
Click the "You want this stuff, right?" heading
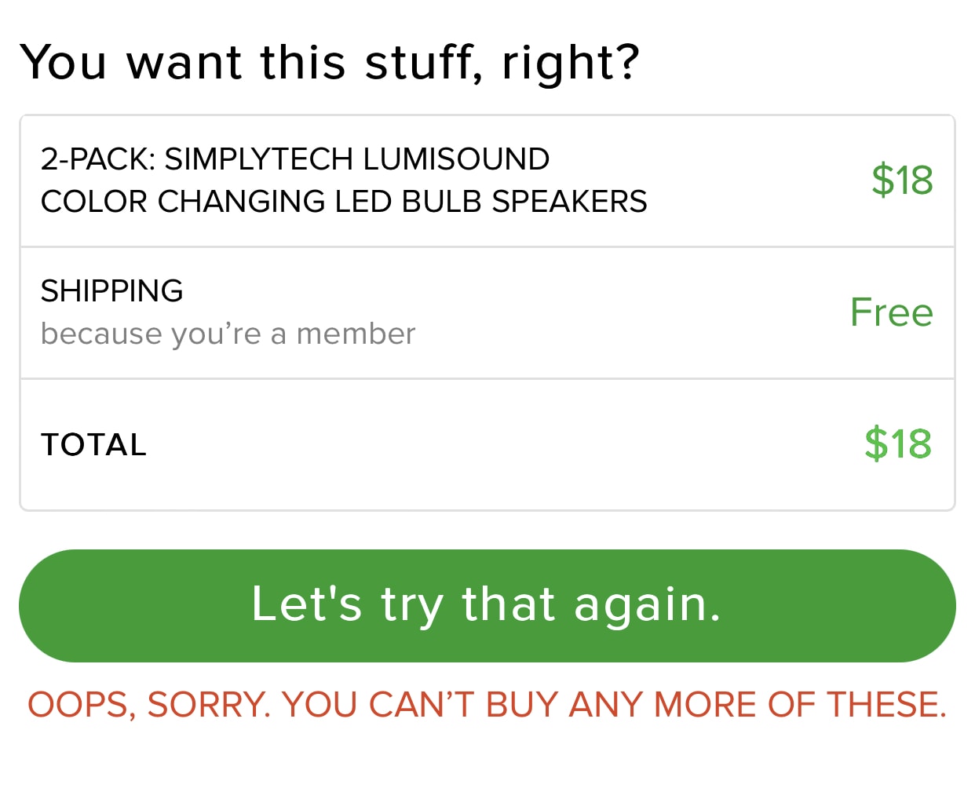(x=330, y=62)
